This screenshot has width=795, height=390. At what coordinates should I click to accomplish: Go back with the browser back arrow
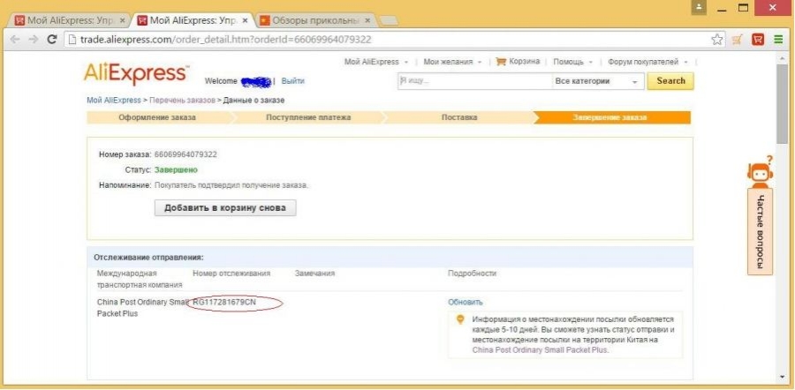(15, 40)
